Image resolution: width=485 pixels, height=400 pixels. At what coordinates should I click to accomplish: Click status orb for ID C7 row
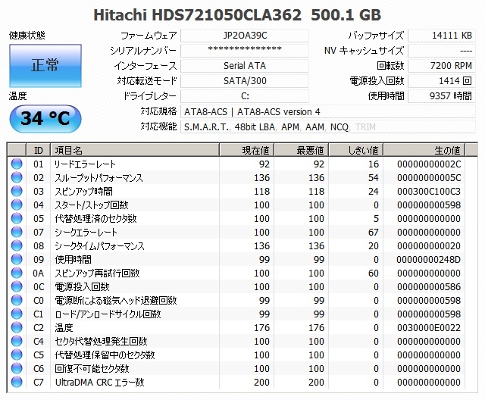pos(17,382)
